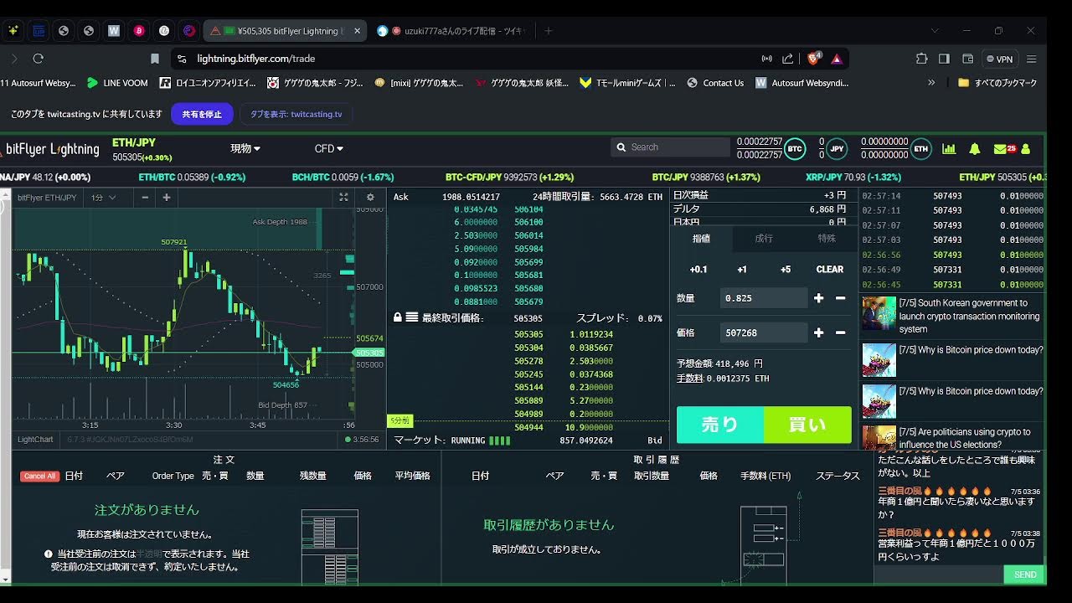Click the BTC balance circle

click(x=795, y=149)
